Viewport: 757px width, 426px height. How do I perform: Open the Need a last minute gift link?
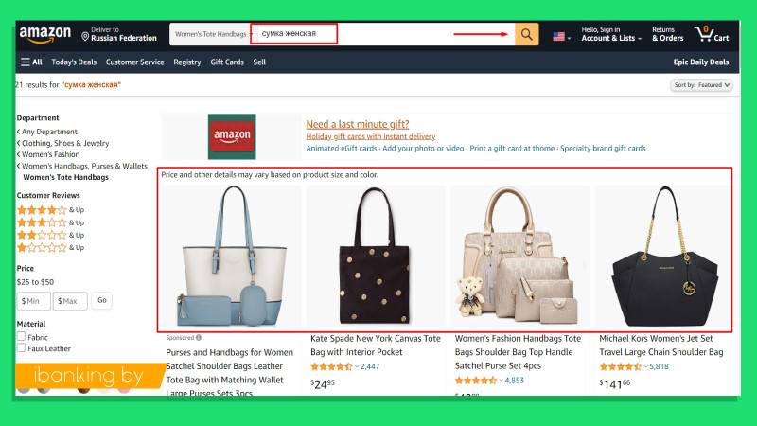(x=358, y=124)
